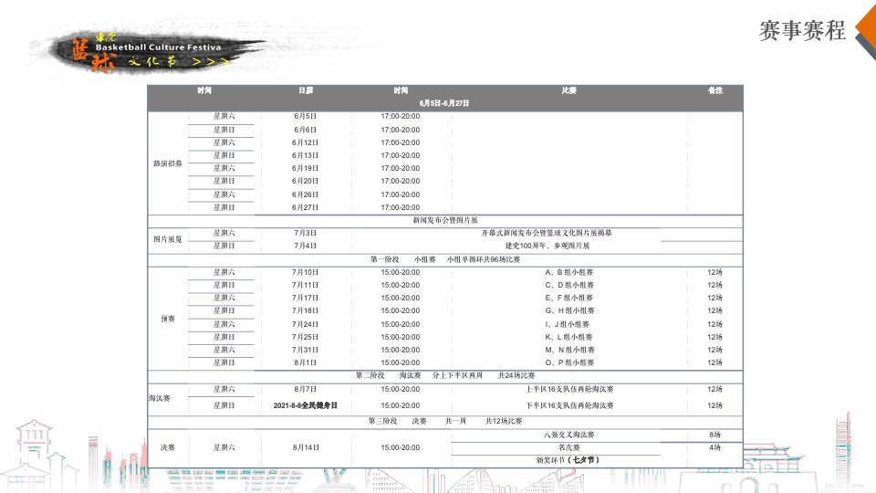Click the 6月20日 date cell
The image size is (876, 493).
click(305, 181)
